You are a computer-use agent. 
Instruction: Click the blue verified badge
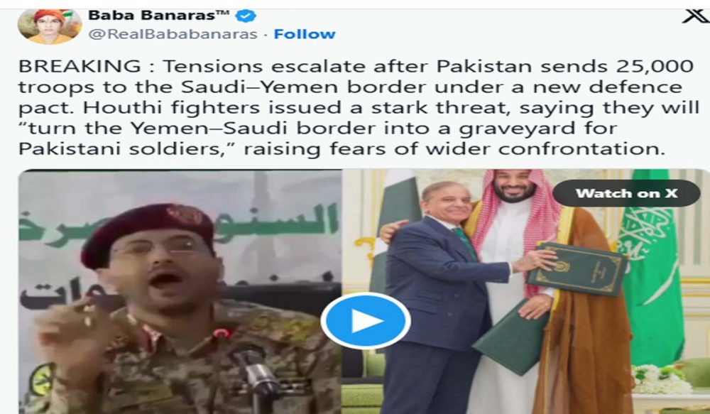pyautogui.click(x=246, y=16)
